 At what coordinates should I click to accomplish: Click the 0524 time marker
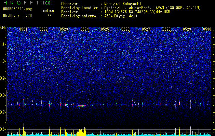tap(84, 29)
